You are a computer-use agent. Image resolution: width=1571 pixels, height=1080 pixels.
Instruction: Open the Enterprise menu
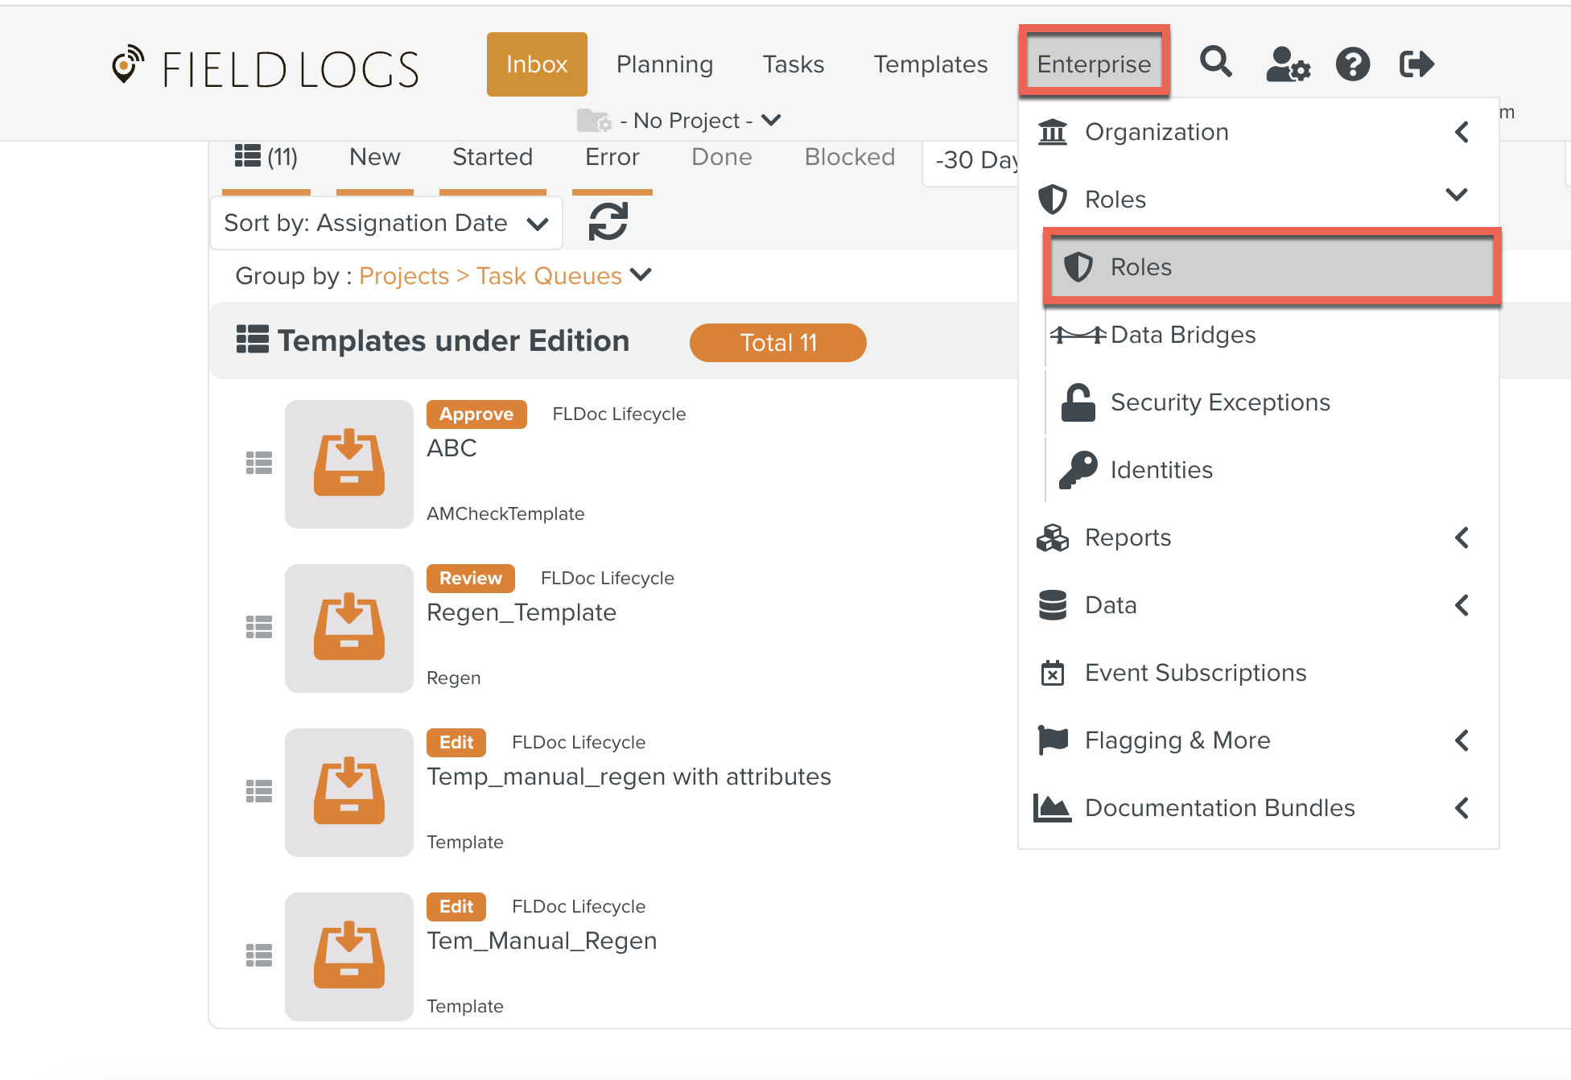(x=1094, y=64)
